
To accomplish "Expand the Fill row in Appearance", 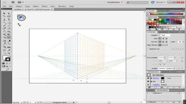I will pos(151,81).
